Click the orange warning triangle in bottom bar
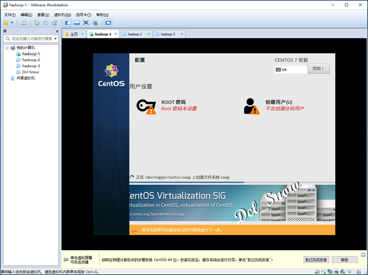 134,230
